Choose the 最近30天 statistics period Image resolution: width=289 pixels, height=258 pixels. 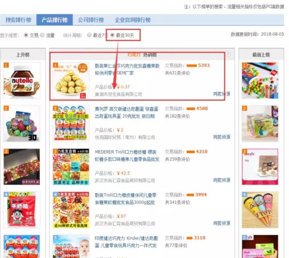[112, 35]
